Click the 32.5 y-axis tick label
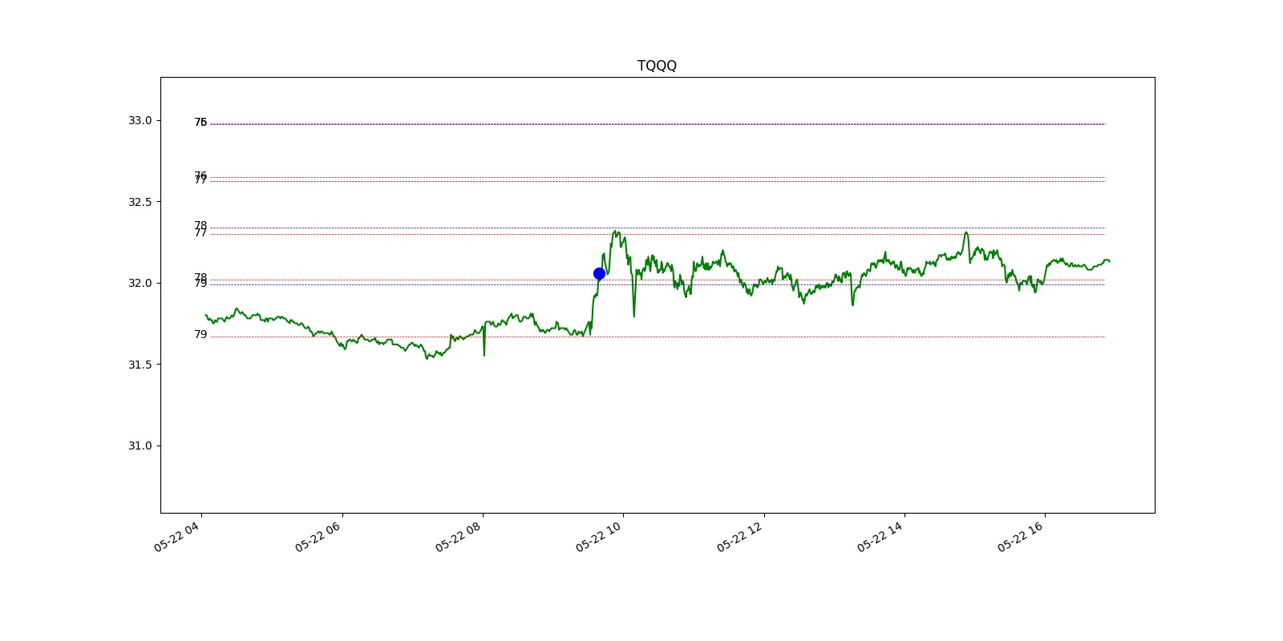This screenshot has width=1283, height=641. tap(140, 202)
